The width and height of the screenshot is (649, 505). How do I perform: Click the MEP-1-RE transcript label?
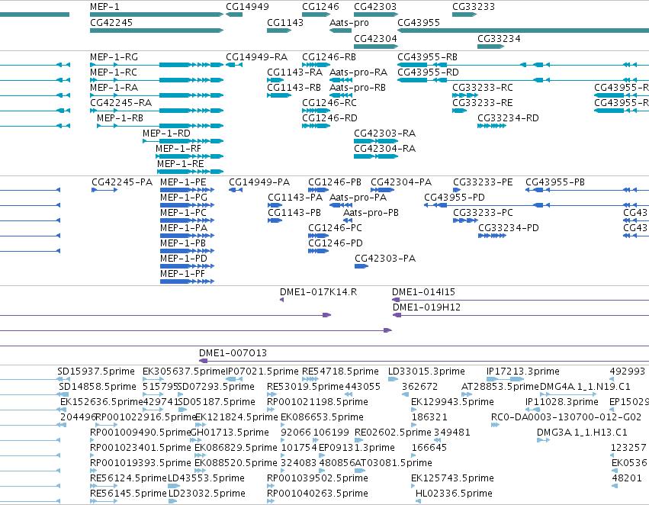click(x=181, y=164)
